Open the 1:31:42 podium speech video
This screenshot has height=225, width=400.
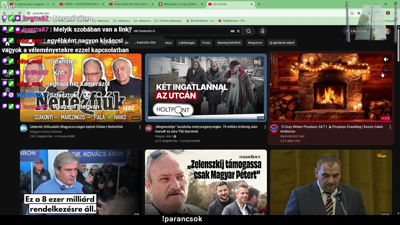[x=331, y=183]
